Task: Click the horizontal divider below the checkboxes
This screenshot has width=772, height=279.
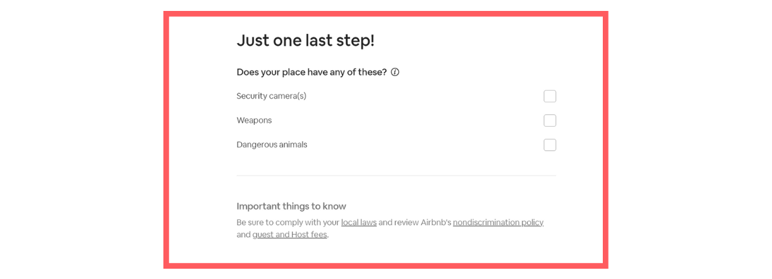Action: [x=396, y=175]
